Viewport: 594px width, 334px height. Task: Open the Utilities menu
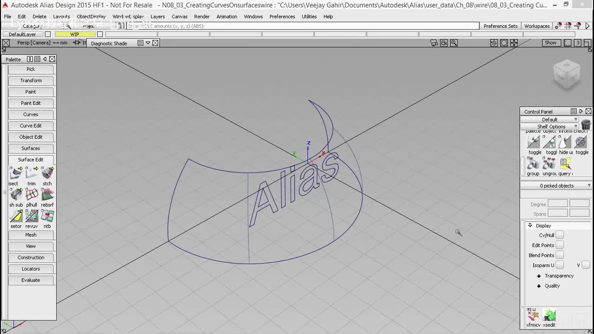tap(309, 16)
